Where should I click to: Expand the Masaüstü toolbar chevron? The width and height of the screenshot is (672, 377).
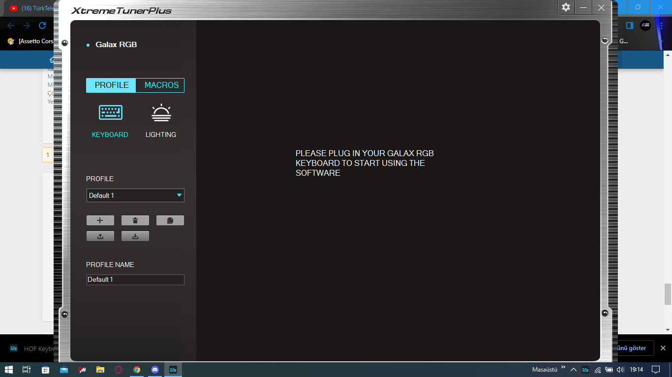563,368
